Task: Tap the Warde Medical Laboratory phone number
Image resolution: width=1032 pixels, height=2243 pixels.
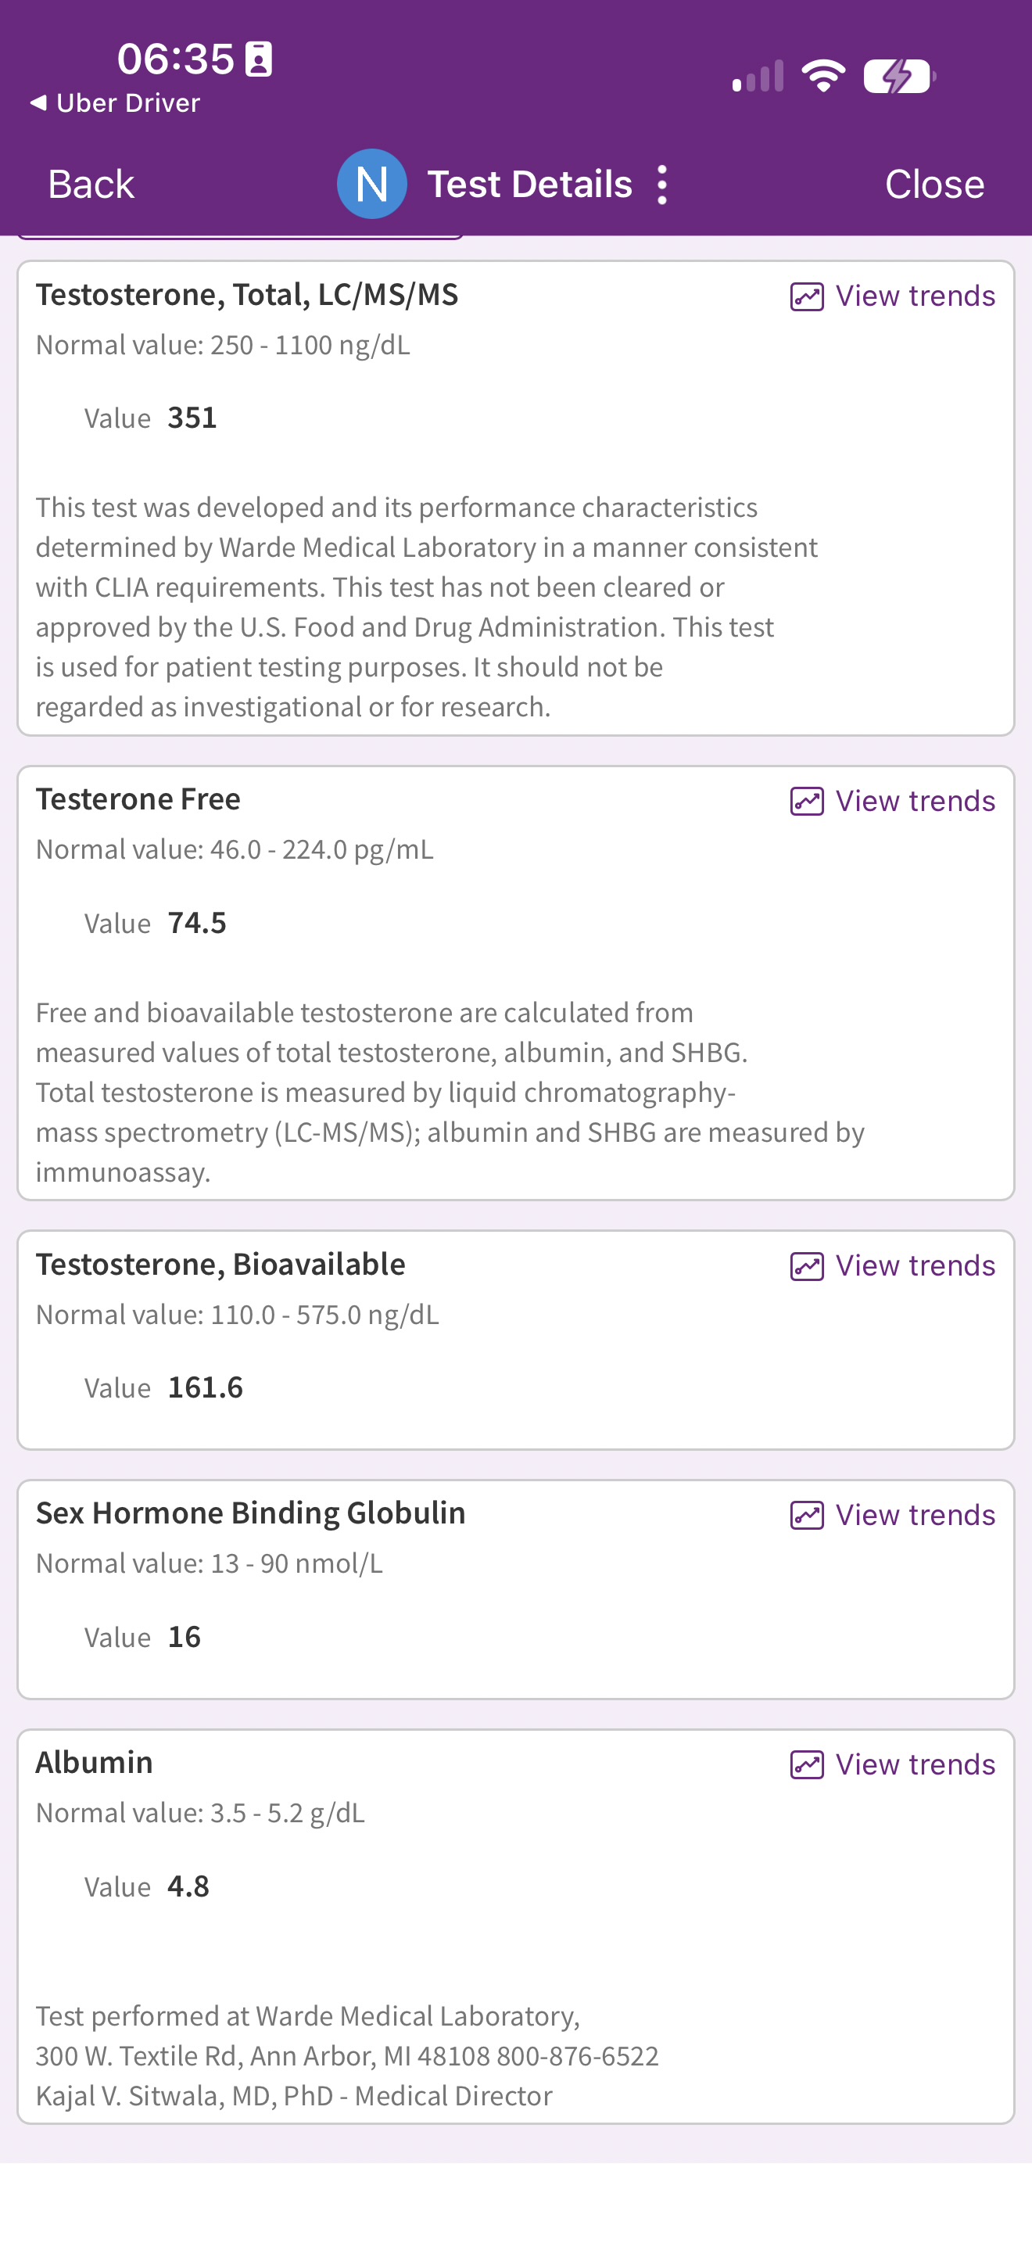Action: (x=578, y=2056)
